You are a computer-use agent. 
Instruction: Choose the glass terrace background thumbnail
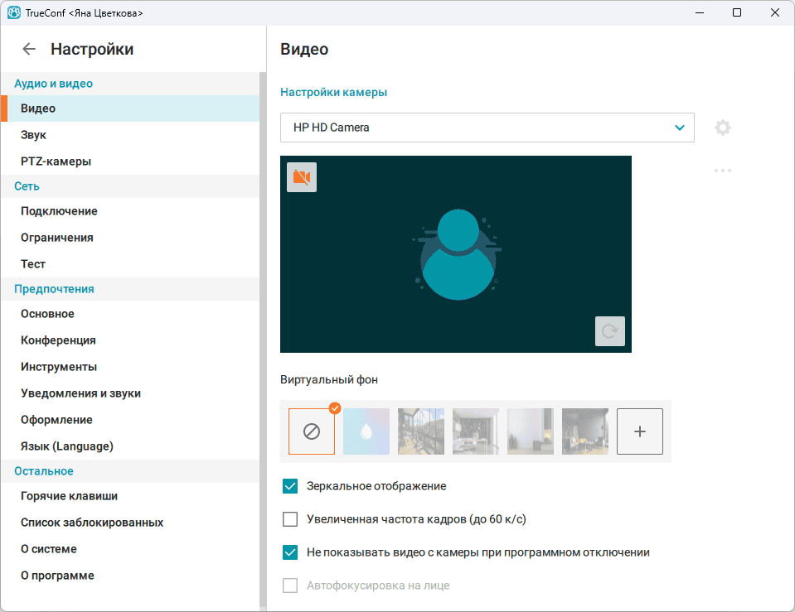pos(421,431)
